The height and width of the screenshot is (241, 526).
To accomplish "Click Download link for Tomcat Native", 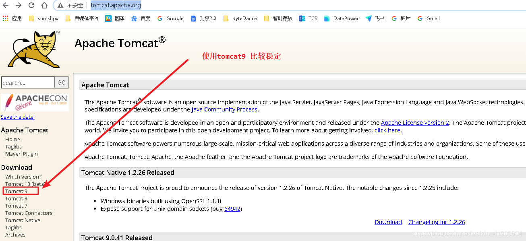I will coord(388,222).
